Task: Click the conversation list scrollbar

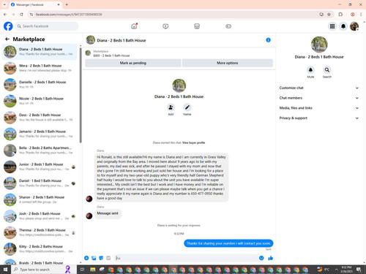Action: 81,95
